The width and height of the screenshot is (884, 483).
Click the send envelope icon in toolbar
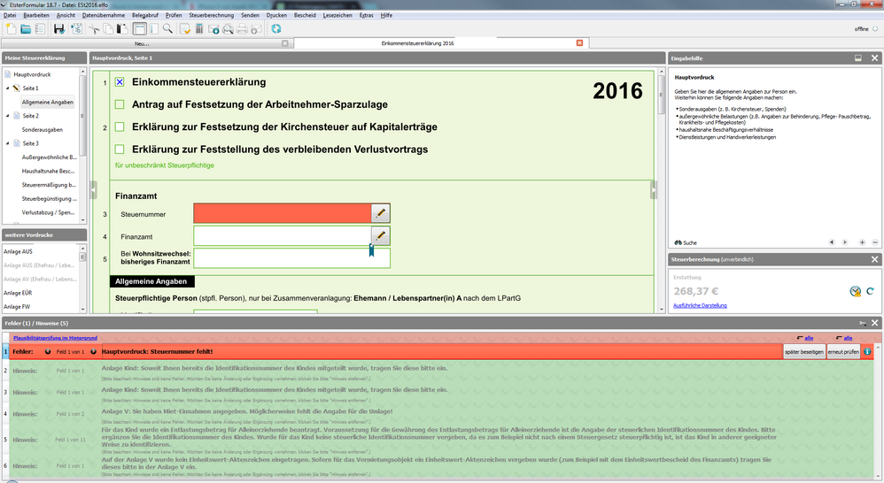(213, 28)
